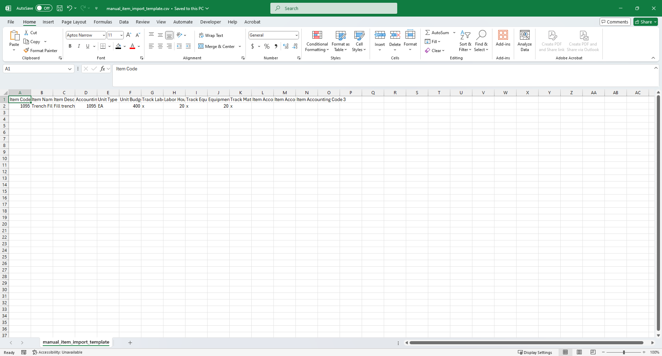Click the Share button
Screen dimensions: 662x356
point(645,22)
